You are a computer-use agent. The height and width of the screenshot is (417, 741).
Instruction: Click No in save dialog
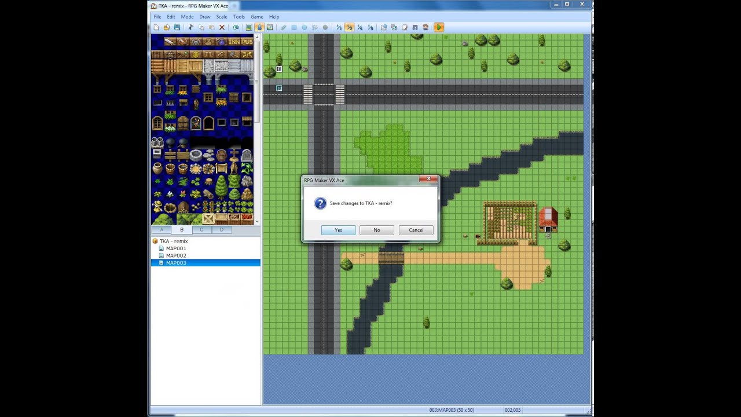377,230
